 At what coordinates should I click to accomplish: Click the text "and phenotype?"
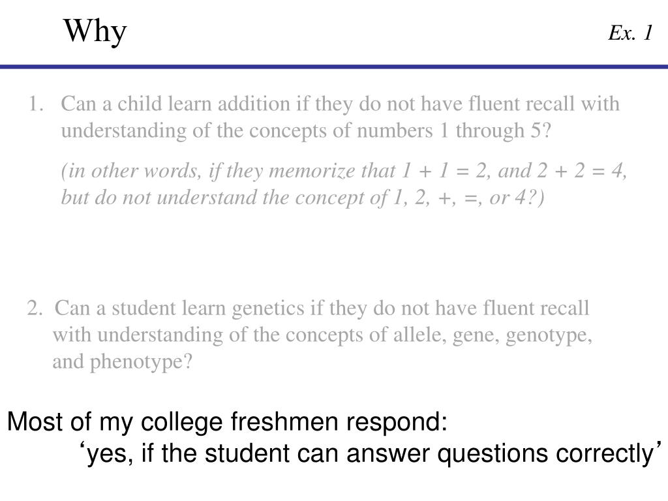tap(123, 361)
